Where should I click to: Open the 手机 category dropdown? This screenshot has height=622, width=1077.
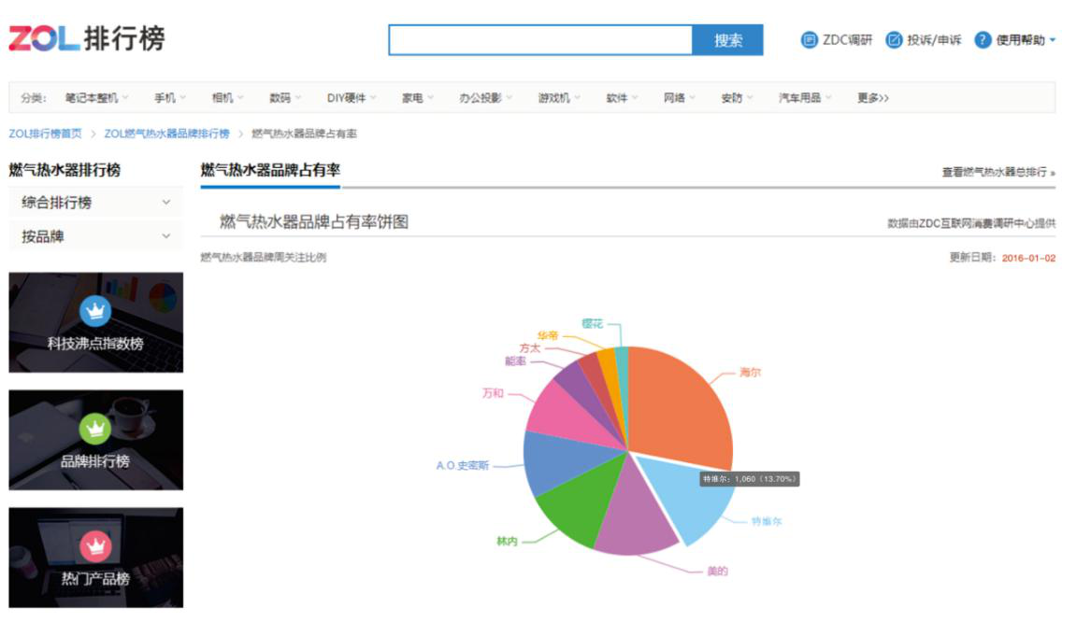(x=170, y=98)
